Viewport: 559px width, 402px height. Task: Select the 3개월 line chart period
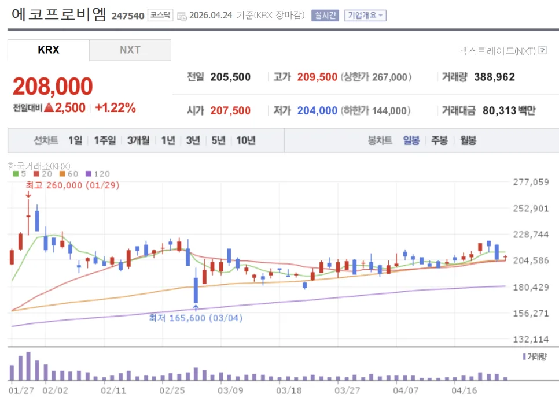tap(138, 140)
